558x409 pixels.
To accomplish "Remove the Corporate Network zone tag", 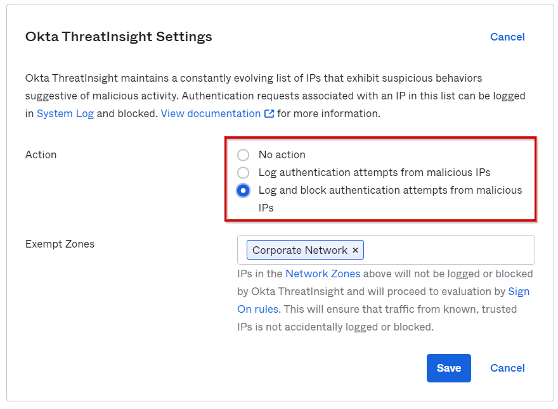I will click(x=355, y=251).
